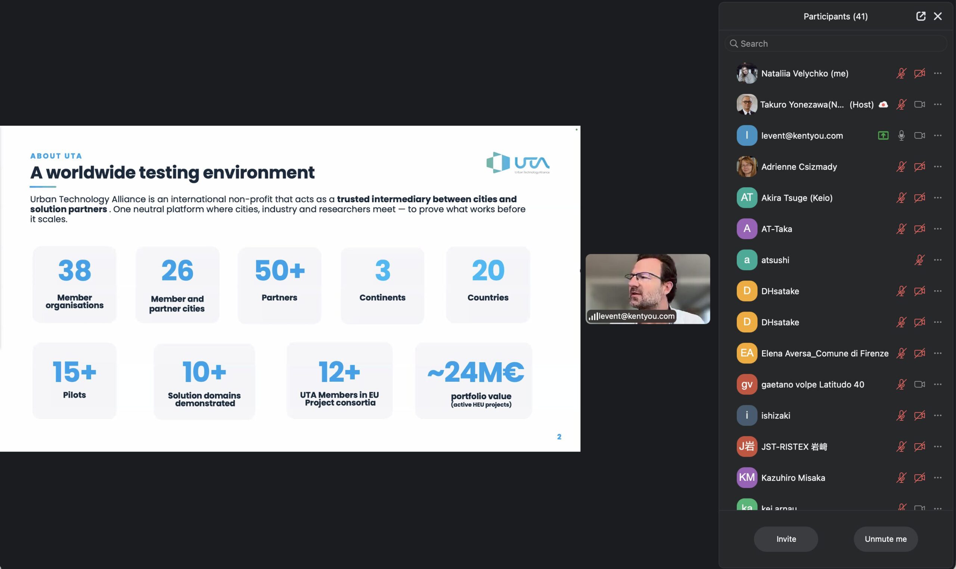Toggle atsushi's muted microphone
The width and height of the screenshot is (956, 569).
coord(919,260)
